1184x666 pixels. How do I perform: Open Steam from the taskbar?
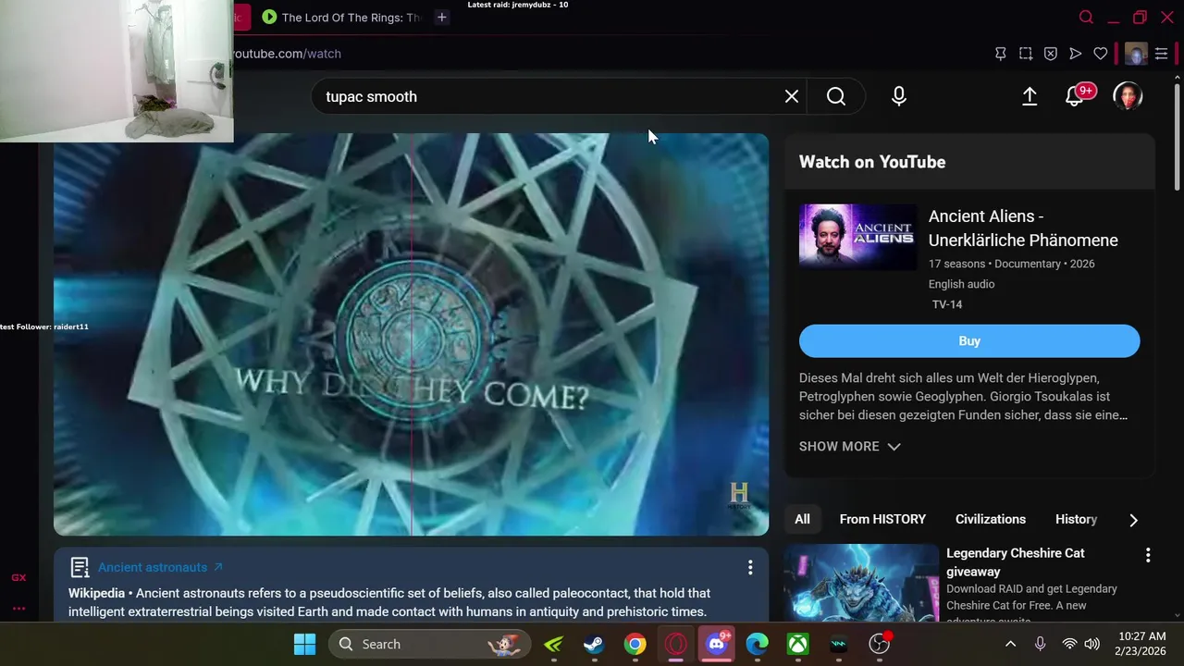click(x=594, y=644)
